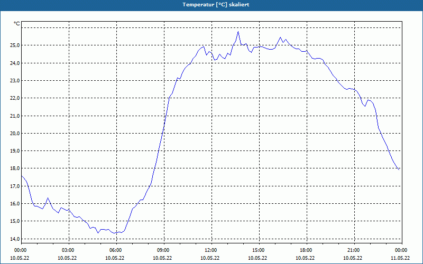Viewport: 423px width, 264px height.
Task: Click the 06:00 time label
Action: [x=116, y=250]
